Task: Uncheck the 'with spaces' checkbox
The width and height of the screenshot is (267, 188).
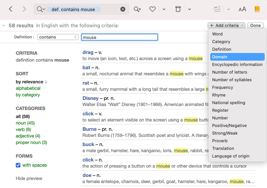Action: click(x=18, y=165)
